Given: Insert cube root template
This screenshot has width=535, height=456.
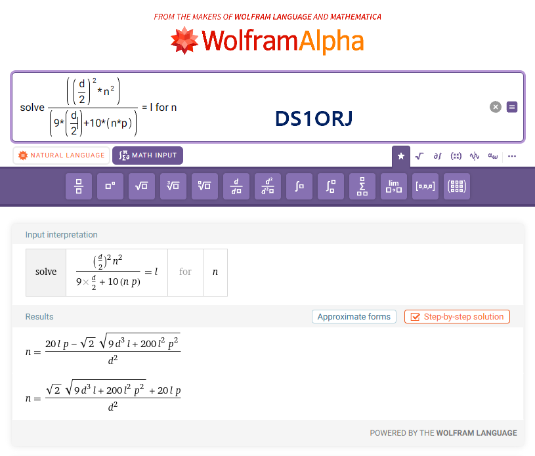Looking at the screenshot, I should 173,186.
